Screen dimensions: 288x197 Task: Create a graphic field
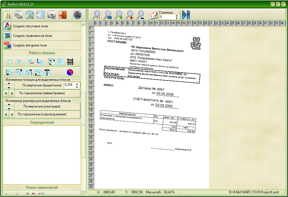pyautogui.click(x=42, y=36)
